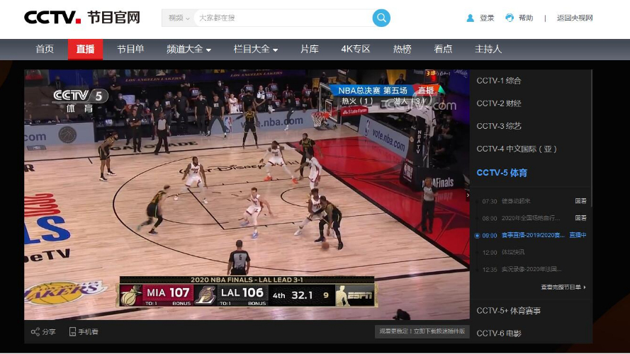The image size is (630, 354).
Task: Open the 4K专区 tab
Action: point(356,50)
